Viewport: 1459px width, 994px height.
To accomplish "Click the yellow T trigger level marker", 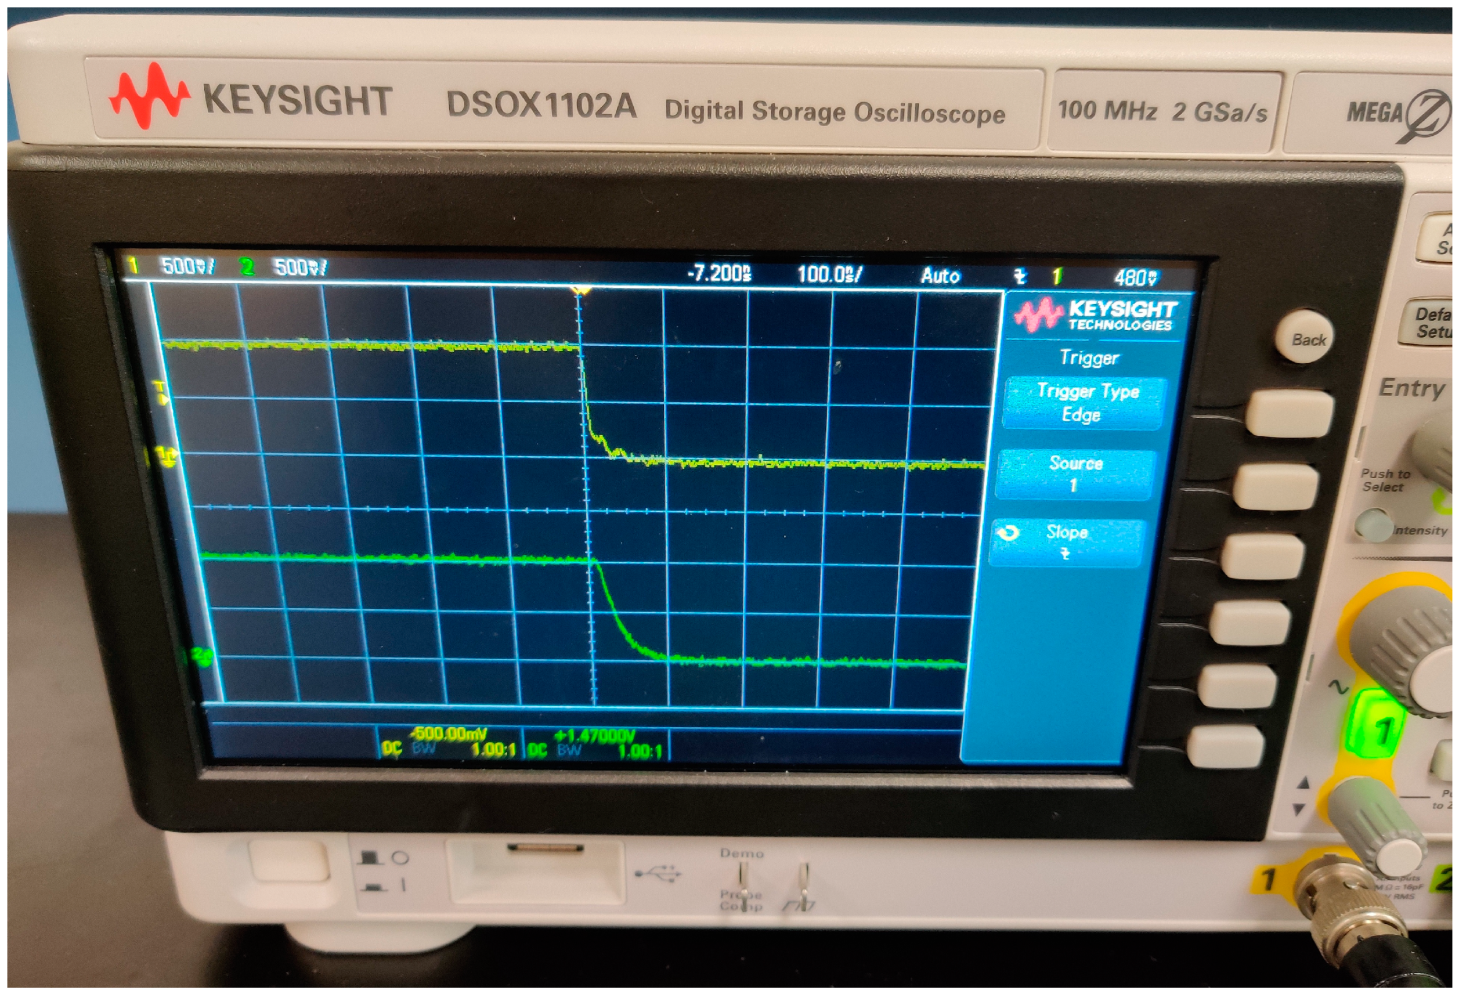I will point(161,393).
